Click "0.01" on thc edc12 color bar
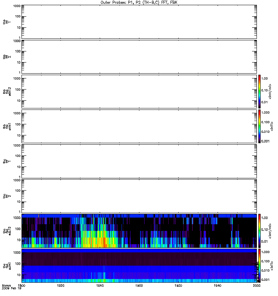 point(264,242)
